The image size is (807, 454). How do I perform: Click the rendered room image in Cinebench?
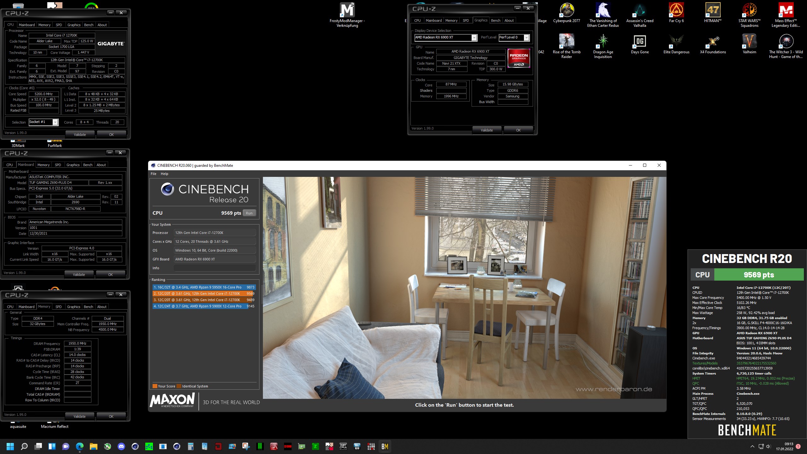[x=464, y=288]
